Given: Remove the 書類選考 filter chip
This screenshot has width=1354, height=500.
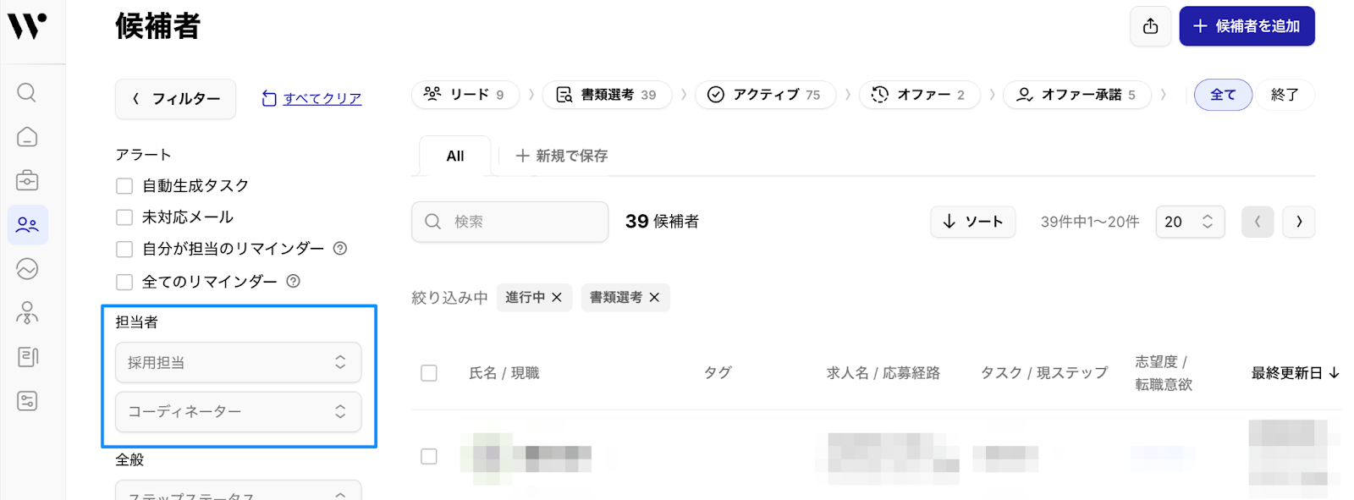Looking at the screenshot, I should pos(654,298).
